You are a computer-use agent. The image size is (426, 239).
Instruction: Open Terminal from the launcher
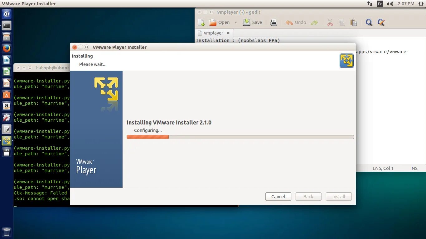(x=7, y=26)
